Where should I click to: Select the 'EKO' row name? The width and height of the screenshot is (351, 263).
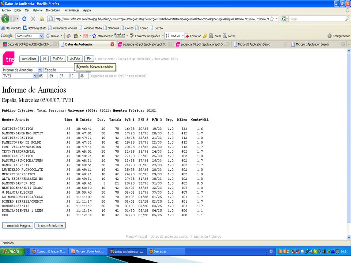point(5,215)
